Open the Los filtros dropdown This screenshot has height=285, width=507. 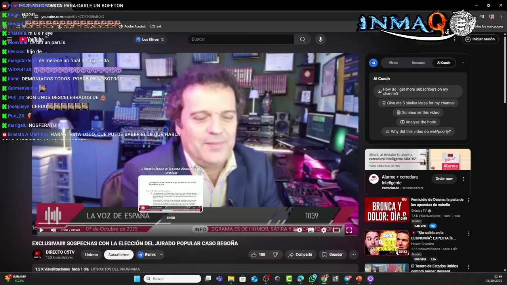[150, 39]
